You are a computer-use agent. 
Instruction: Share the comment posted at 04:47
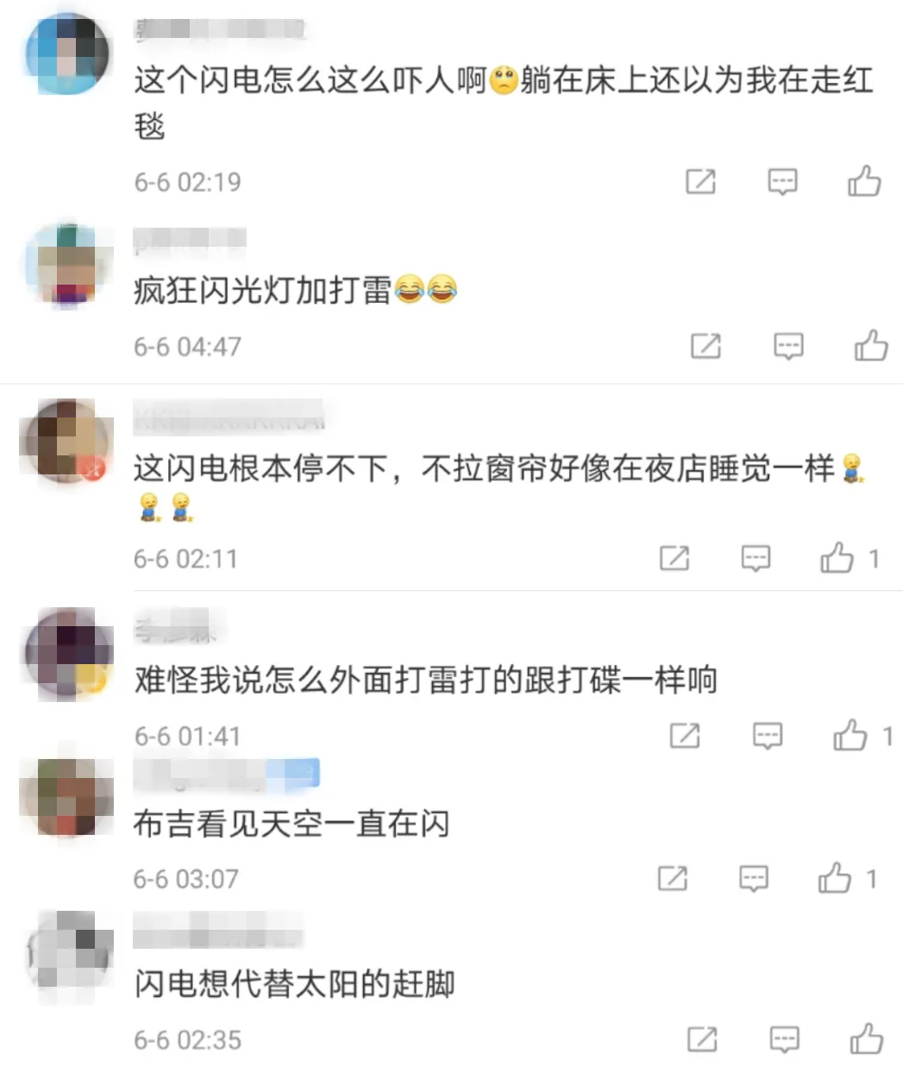coord(705,346)
